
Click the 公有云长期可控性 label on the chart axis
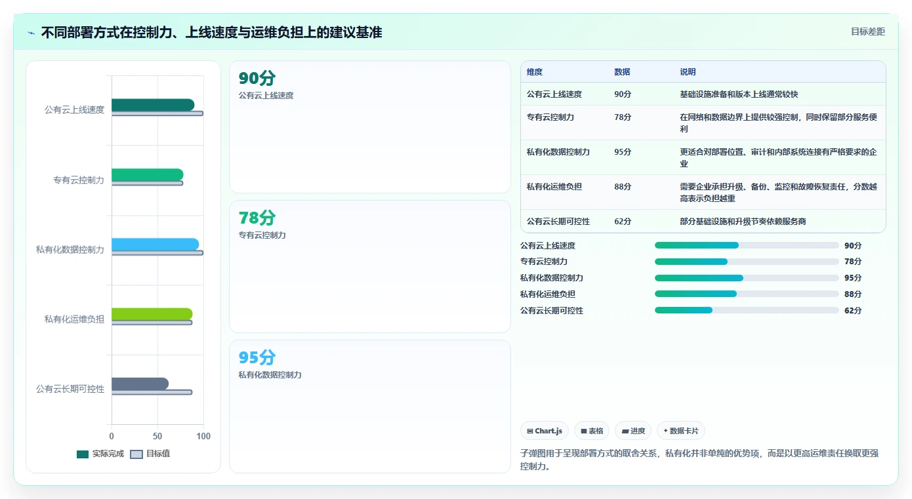click(x=70, y=389)
